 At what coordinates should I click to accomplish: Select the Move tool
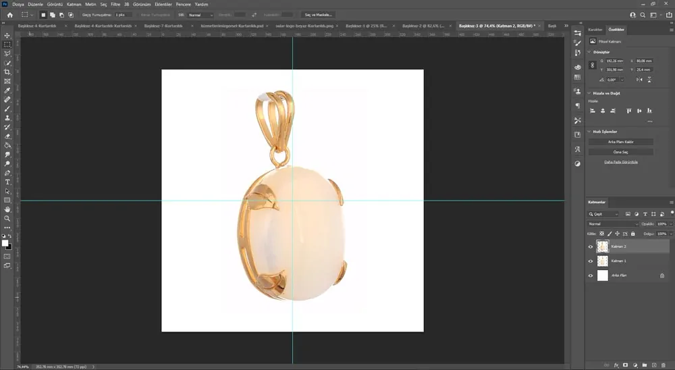click(x=7, y=35)
